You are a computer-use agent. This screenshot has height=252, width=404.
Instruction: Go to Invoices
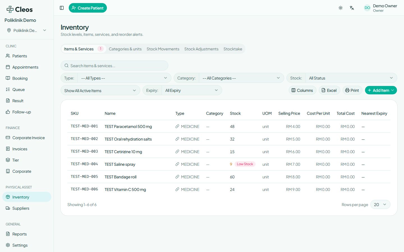[x=27, y=149]
